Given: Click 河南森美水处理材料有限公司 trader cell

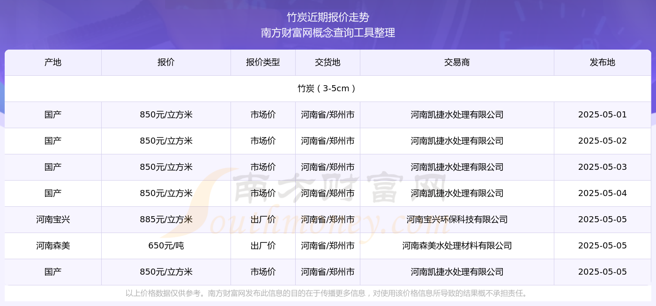Looking at the screenshot, I should (x=457, y=246).
